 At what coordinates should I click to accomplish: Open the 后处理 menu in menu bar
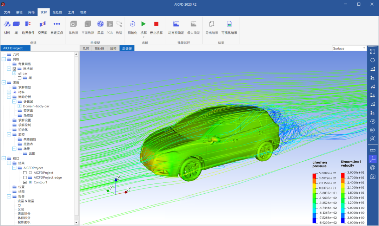coord(57,12)
